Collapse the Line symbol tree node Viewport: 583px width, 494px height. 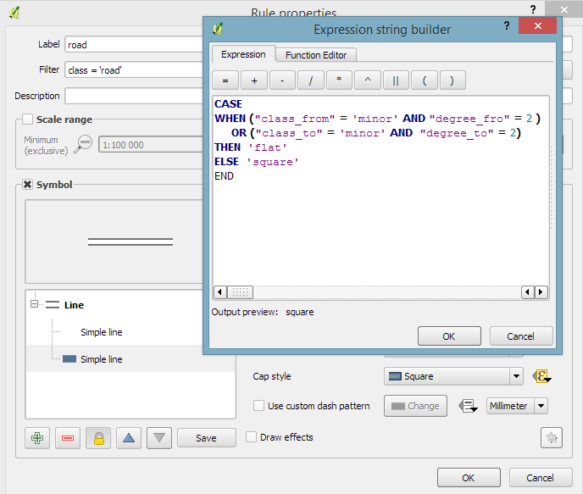35,305
